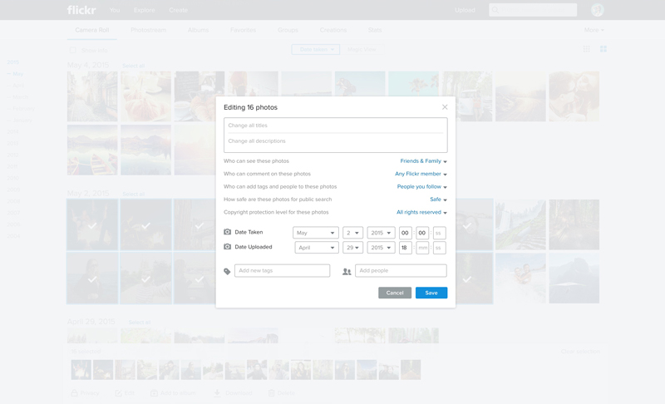Click the Add new tags field
The image size is (665, 404).
[282, 270]
